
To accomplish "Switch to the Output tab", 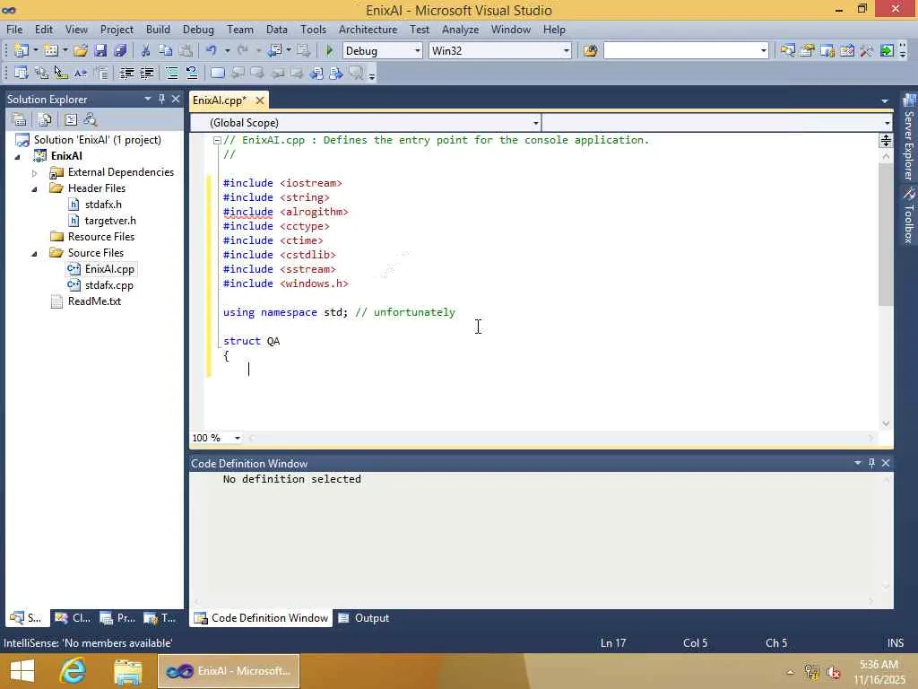I will coord(363,618).
